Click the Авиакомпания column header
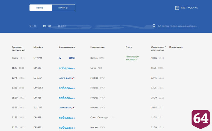 pyautogui.click(x=67, y=47)
